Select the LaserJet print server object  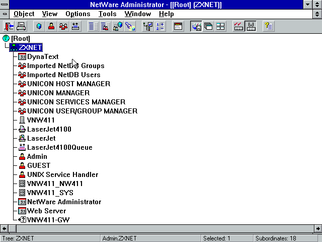pos(37,138)
